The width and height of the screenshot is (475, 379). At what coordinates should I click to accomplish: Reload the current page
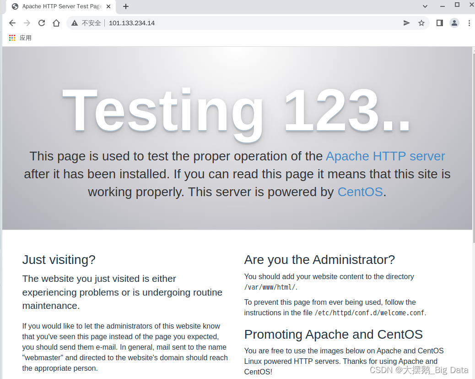[x=42, y=23]
